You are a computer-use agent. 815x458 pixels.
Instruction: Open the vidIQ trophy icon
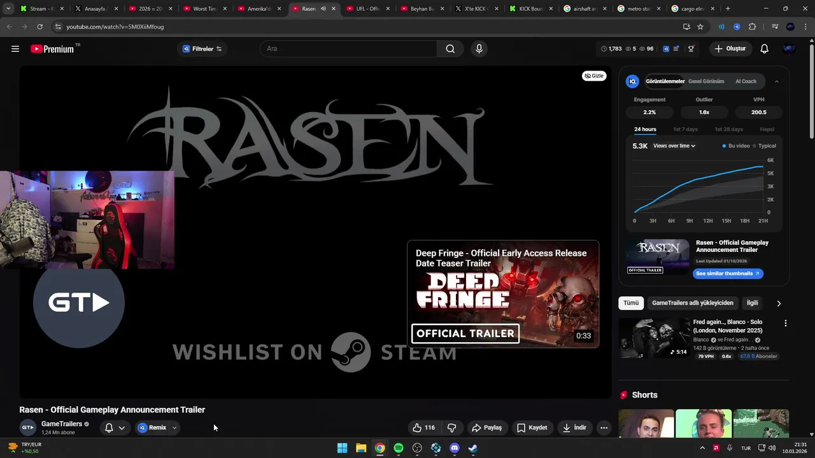pyautogui.click(x=691, y=49)
